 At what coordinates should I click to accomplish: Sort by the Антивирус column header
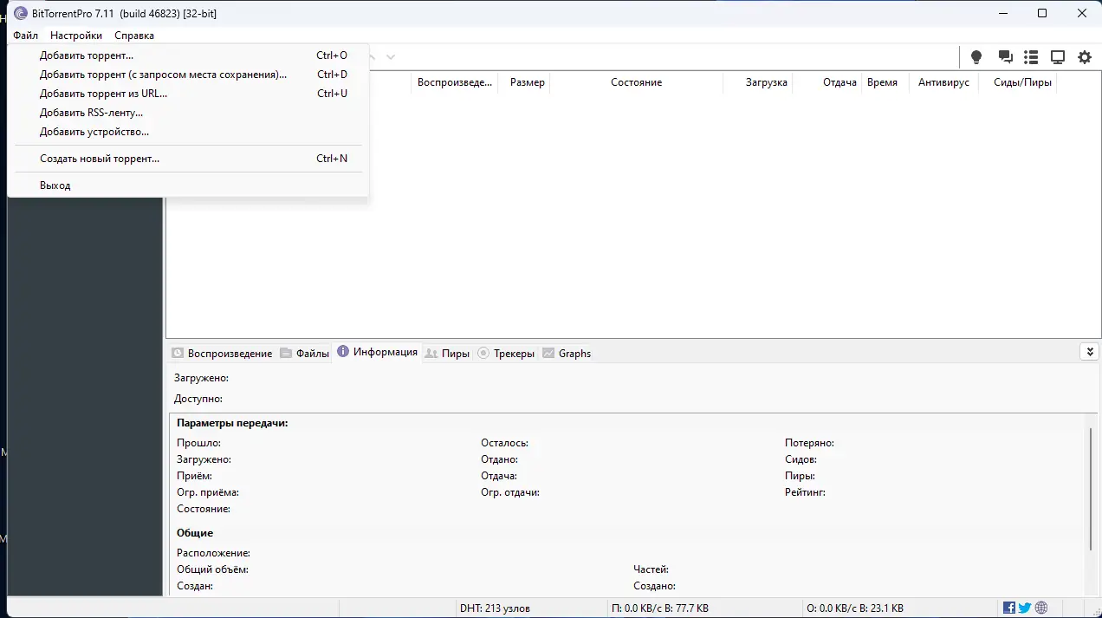click(943, 82)
